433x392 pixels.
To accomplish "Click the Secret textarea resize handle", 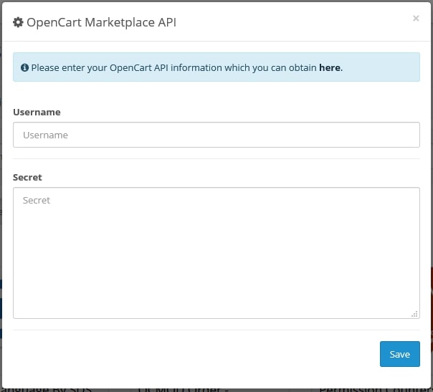I will pos(414,314).
